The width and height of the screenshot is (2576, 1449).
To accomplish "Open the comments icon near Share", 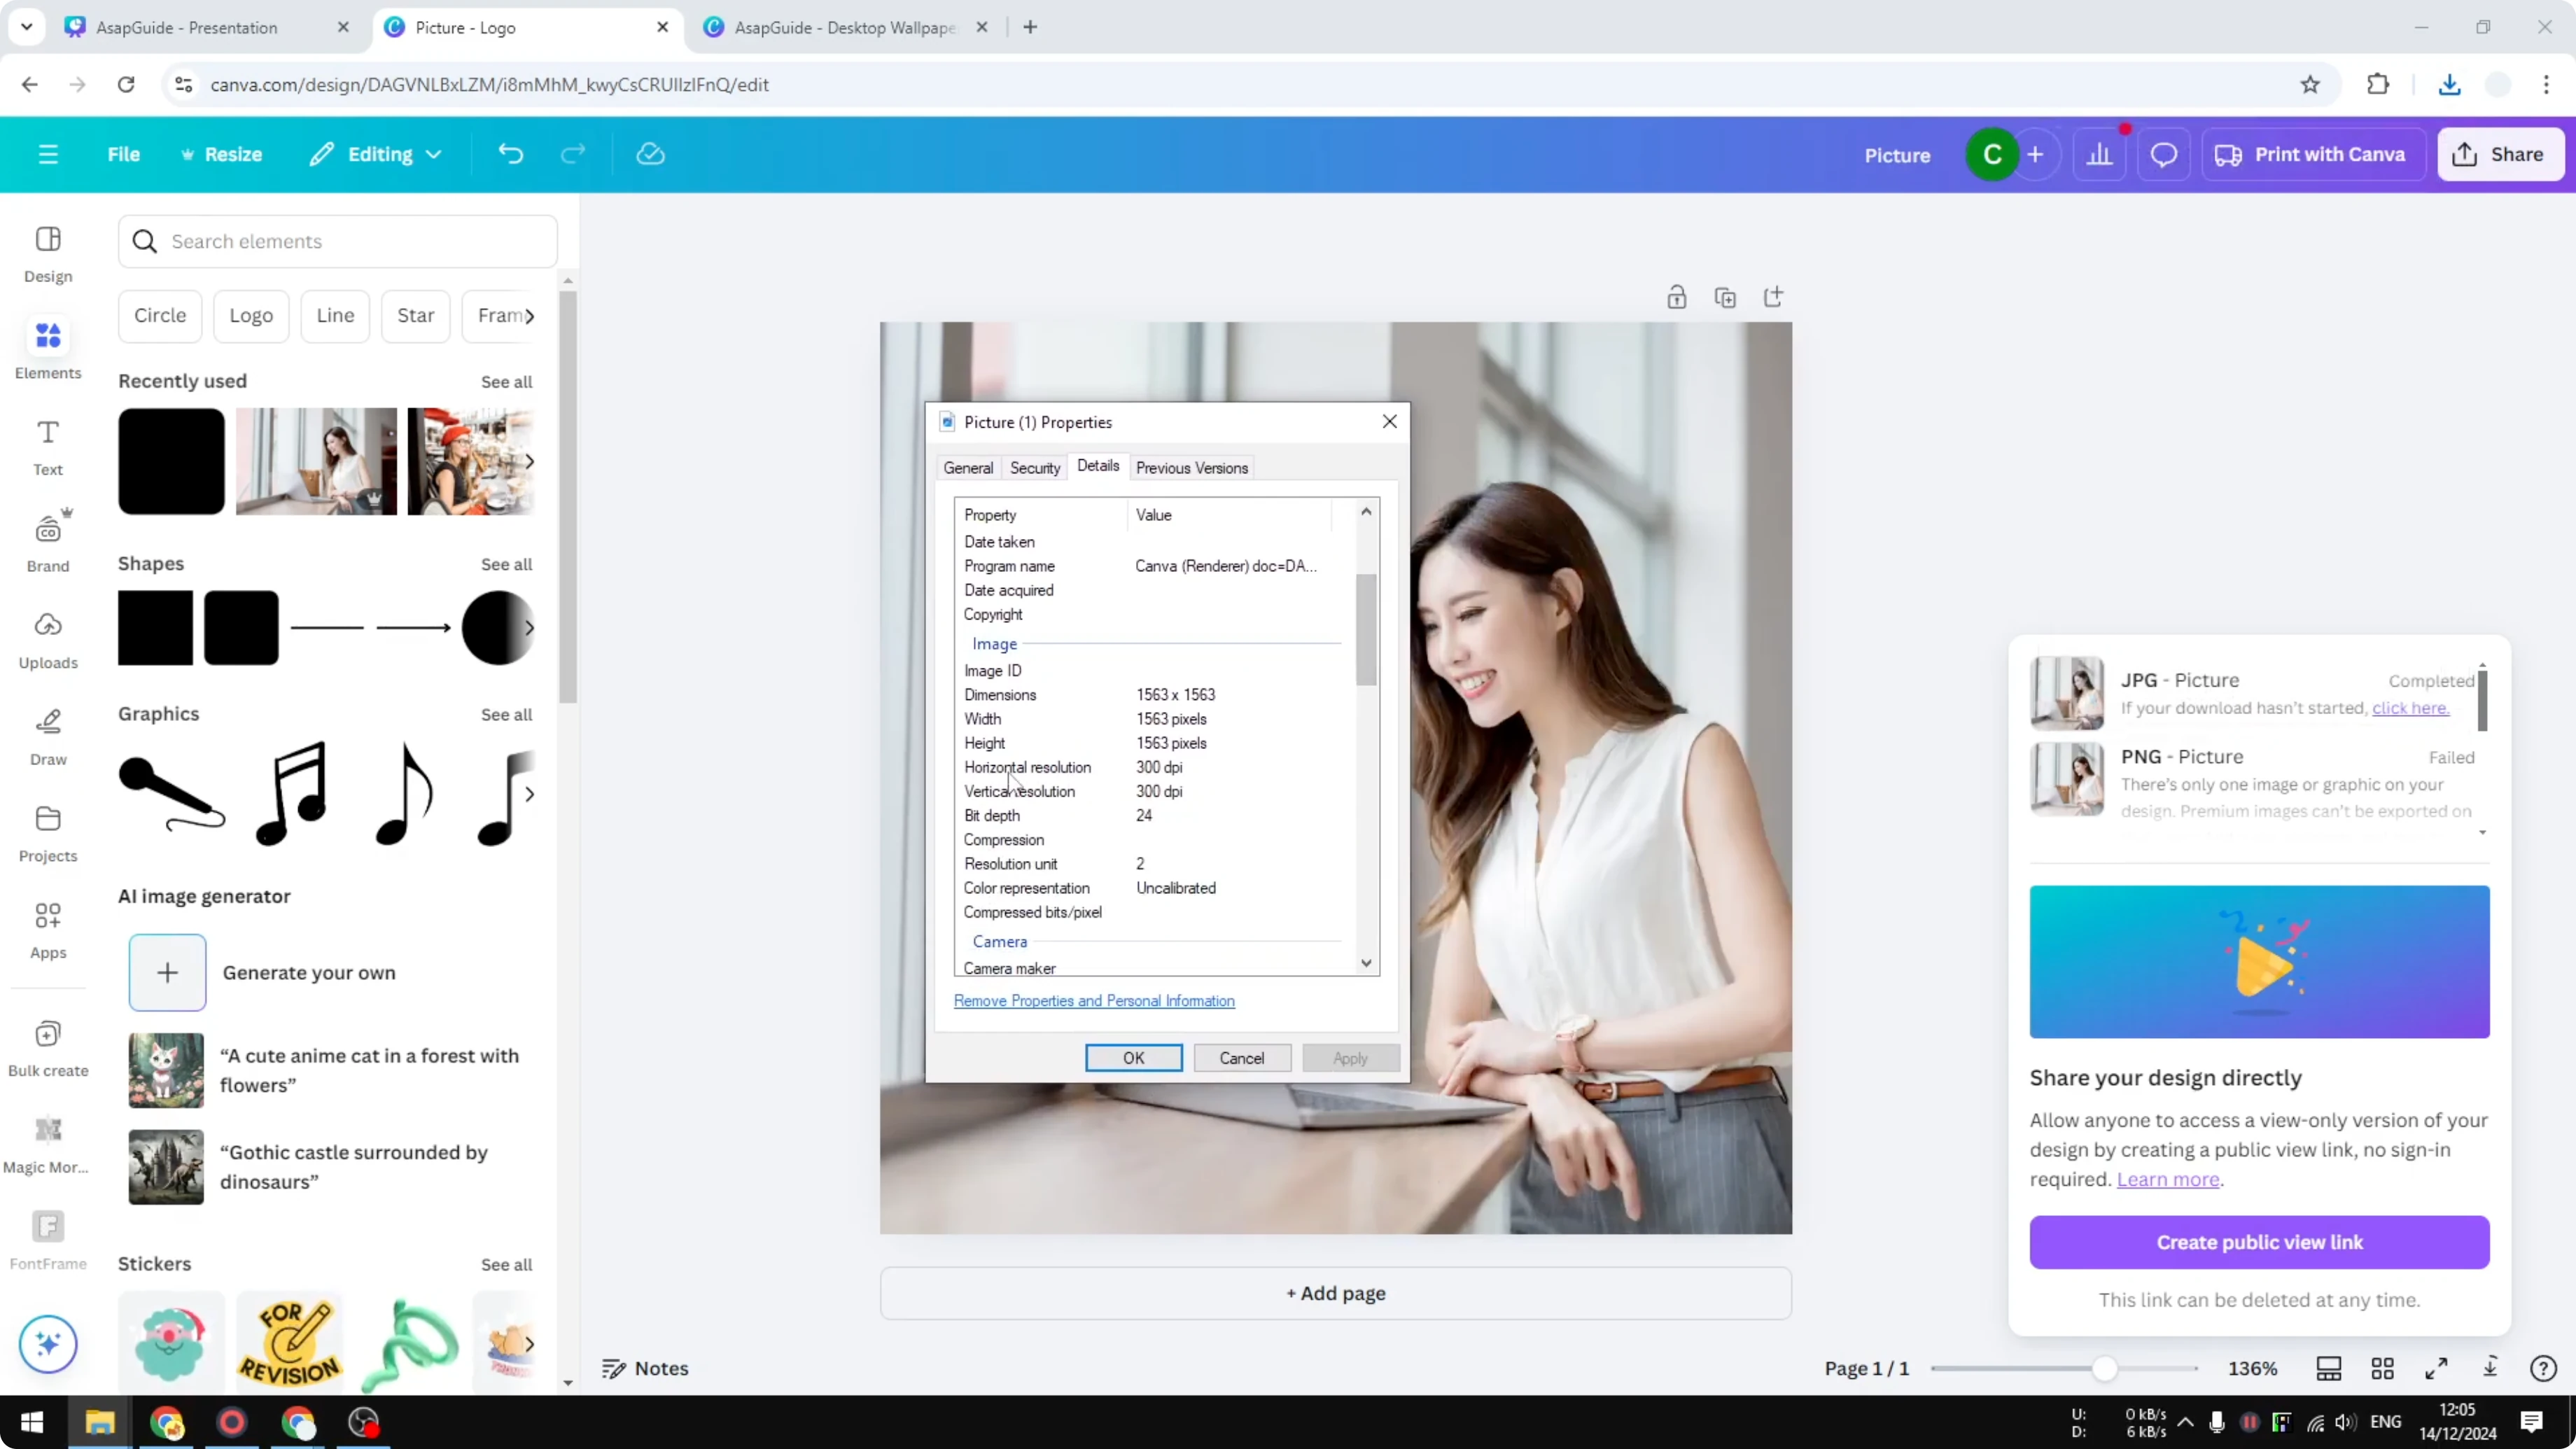I will click(x=2164, y=154).
